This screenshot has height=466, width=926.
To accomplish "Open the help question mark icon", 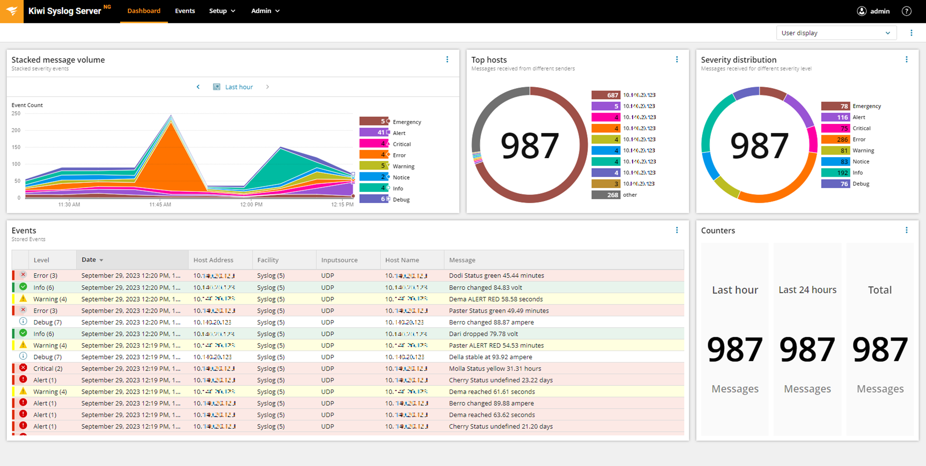I will click(907, 11).
